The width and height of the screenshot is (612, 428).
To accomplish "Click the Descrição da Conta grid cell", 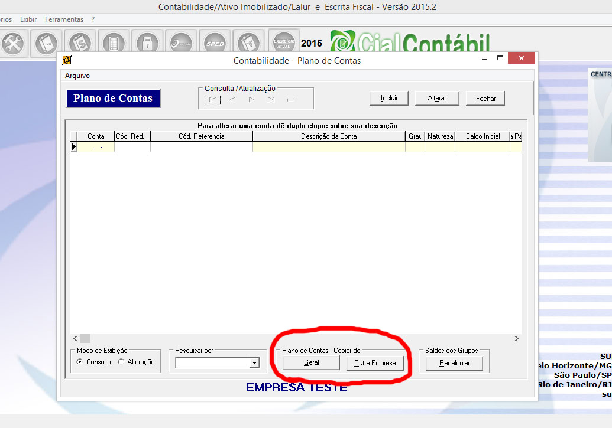I will click(x=328, y=147).
